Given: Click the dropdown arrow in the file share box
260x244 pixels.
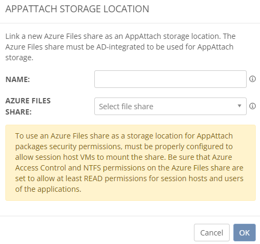Looking at the screenshot, I should coord(239,106).
